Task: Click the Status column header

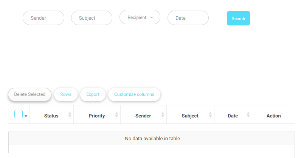Action: (x=51, y=116)
